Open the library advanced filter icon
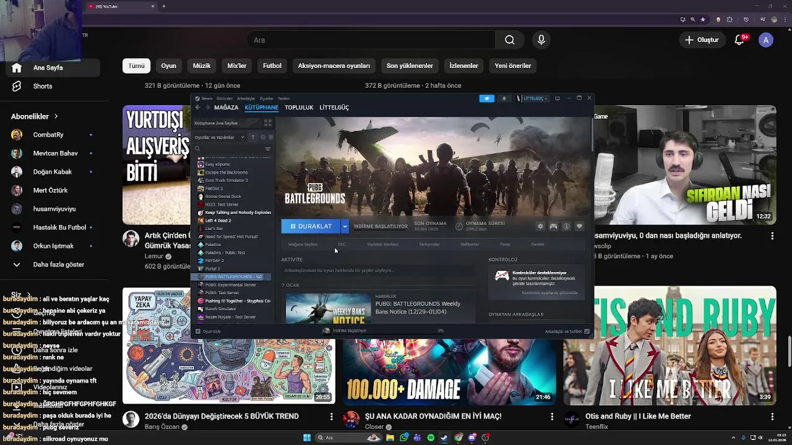792x445 pixels. [268, 149]
